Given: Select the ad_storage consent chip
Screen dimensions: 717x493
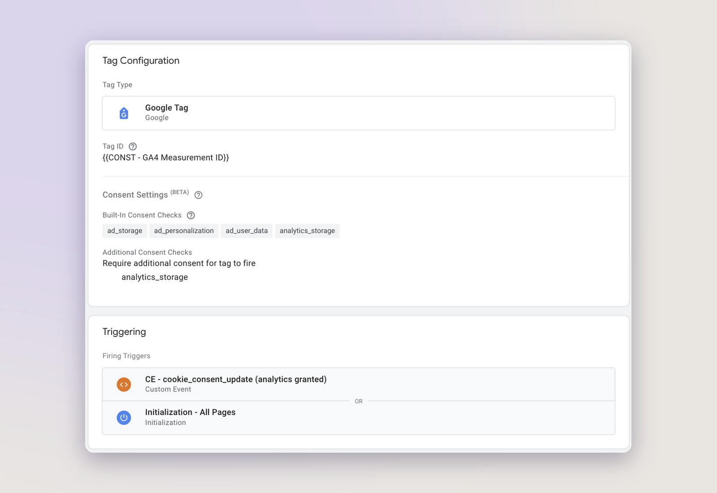Looking at the screenshot, I should 125,231.
